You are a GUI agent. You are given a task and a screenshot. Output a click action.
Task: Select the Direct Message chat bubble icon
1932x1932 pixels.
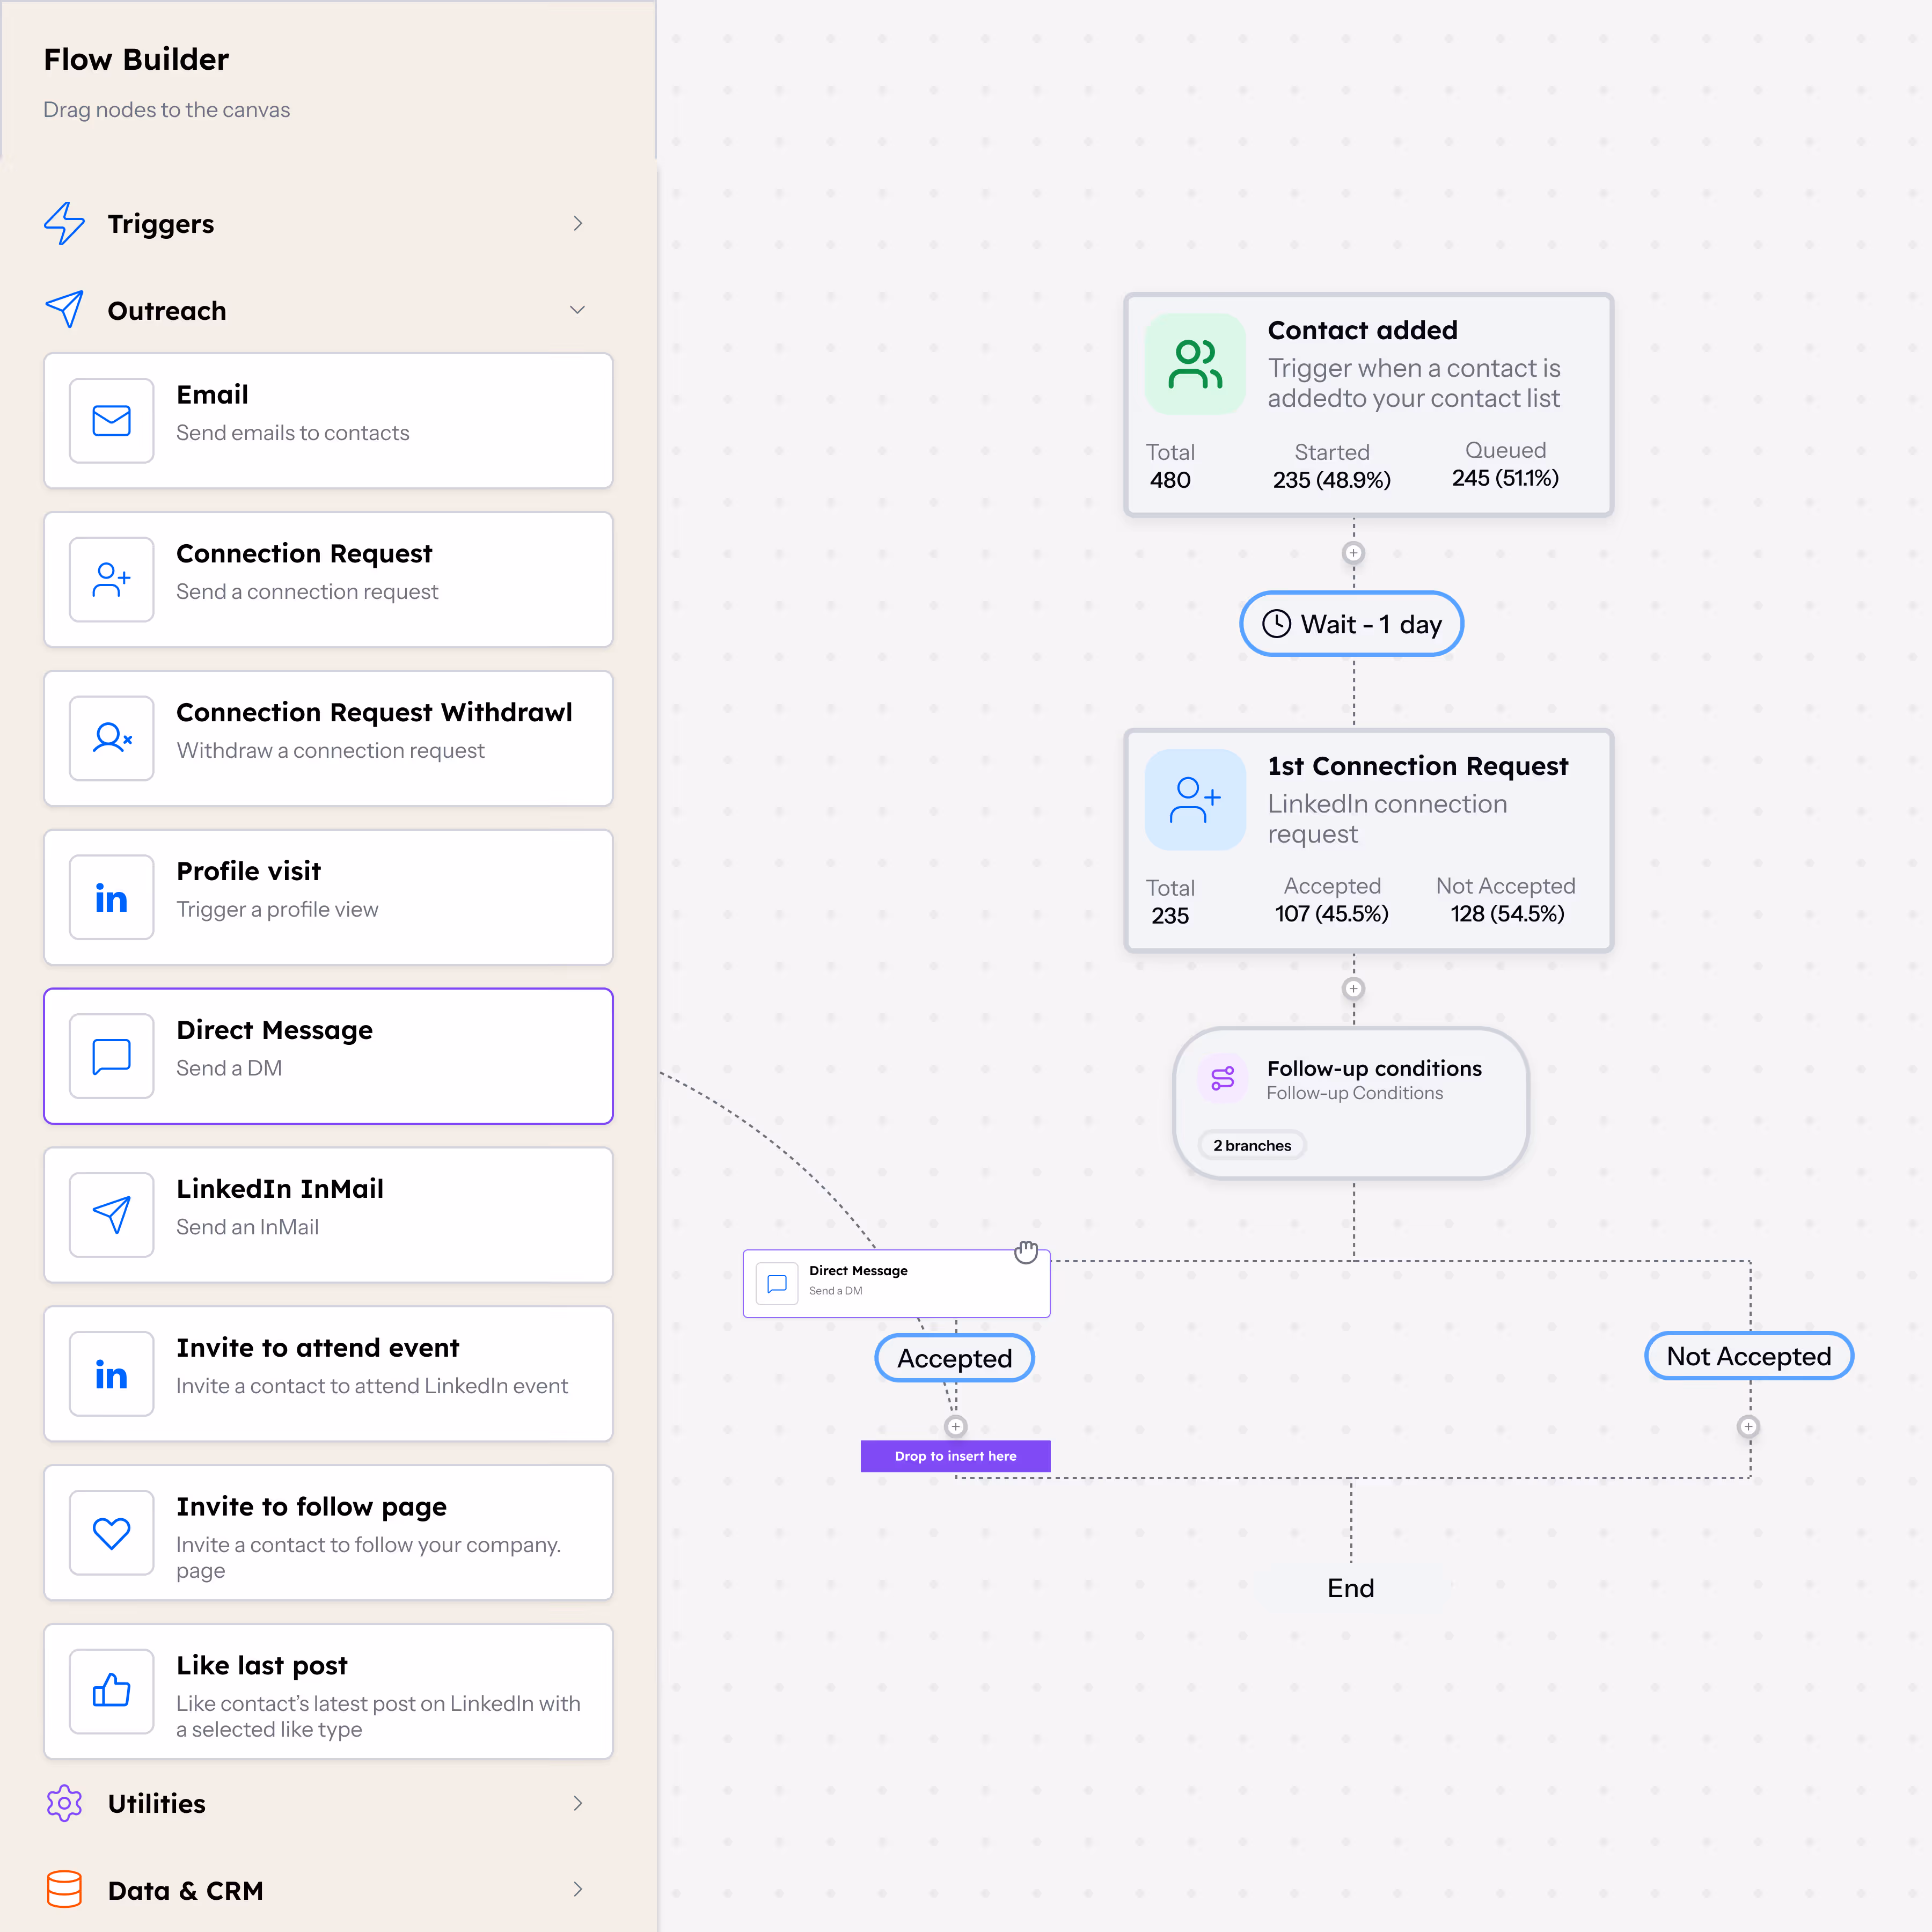111,1056
